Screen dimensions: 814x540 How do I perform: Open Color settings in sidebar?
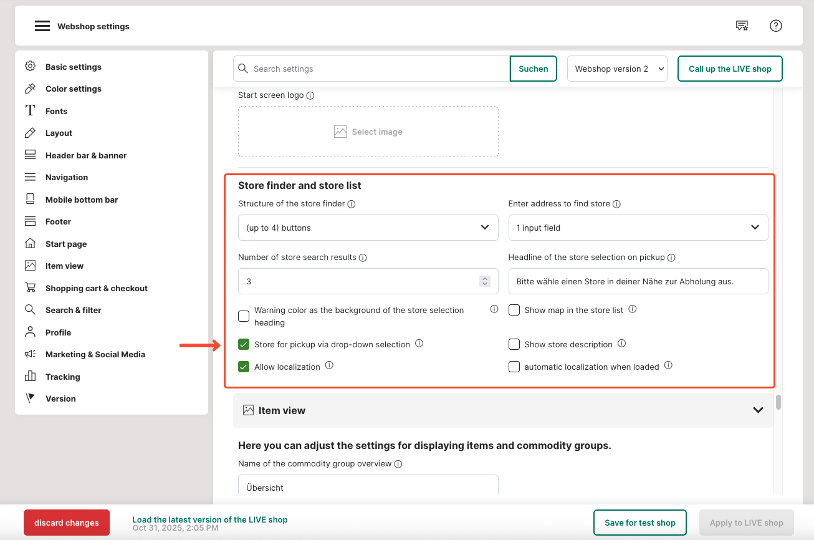[x=73, y=89]
